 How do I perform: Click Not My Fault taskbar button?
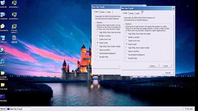click(19, 109)
